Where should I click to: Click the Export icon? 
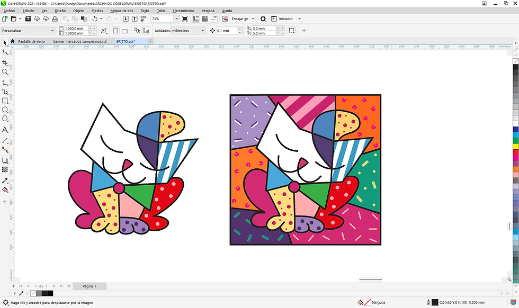pos(135,19)
